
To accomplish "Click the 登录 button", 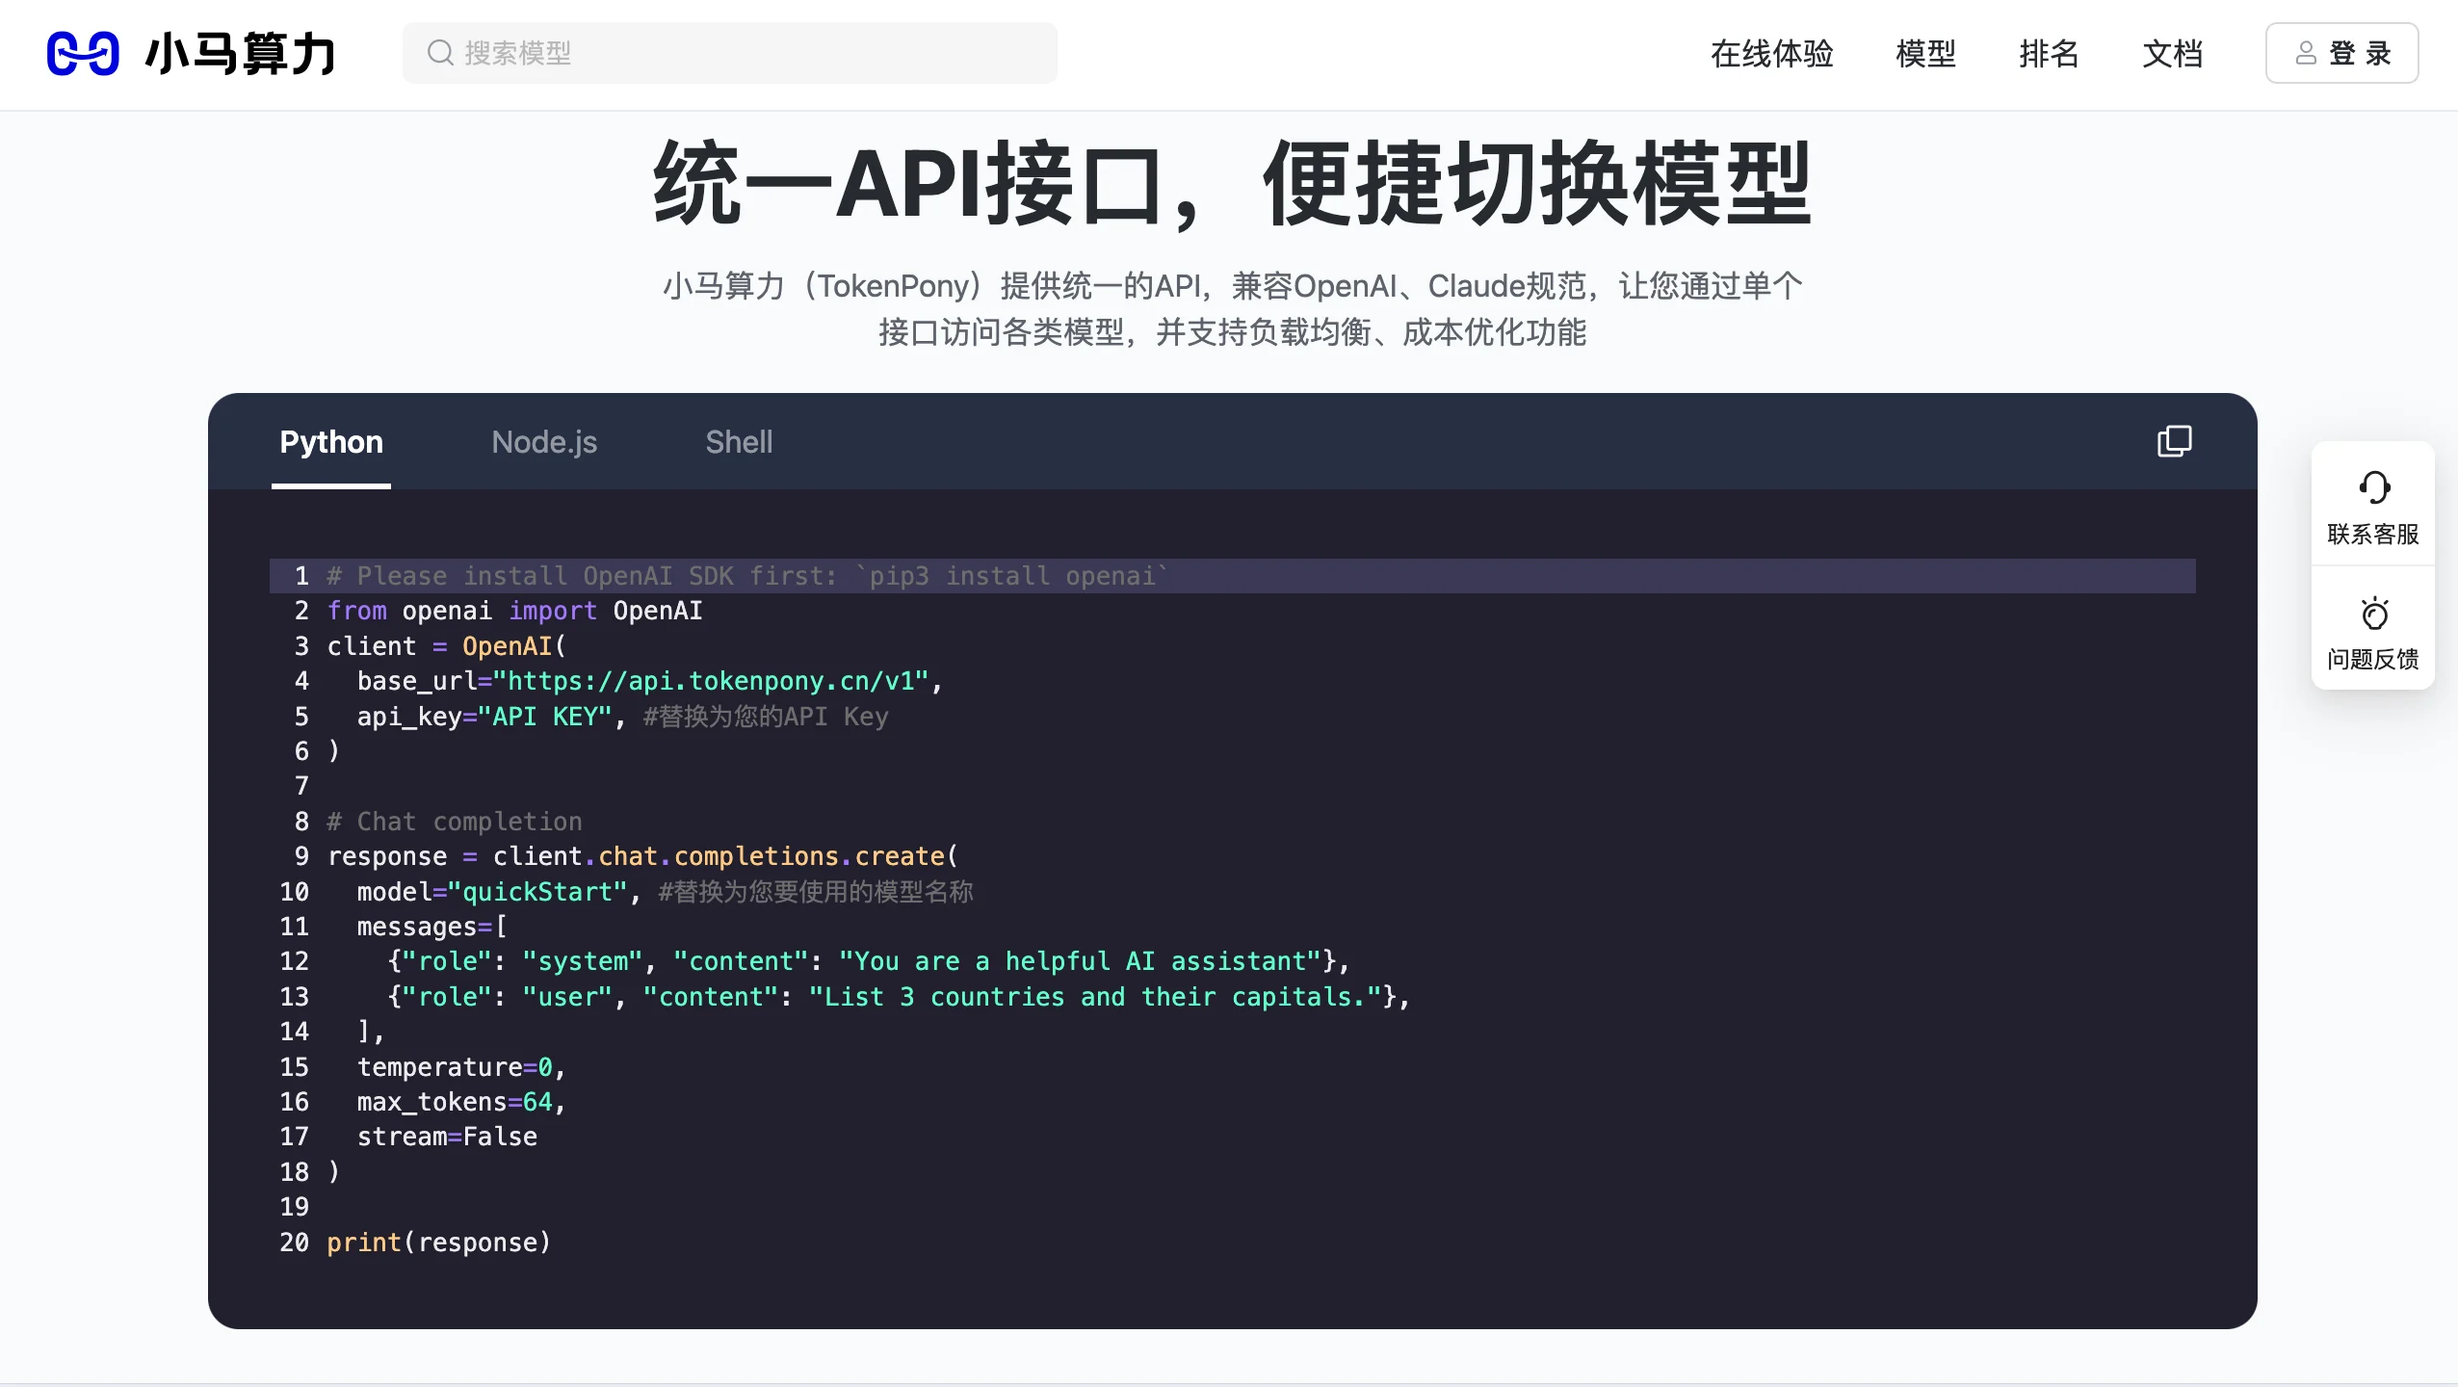I will 2340,53.
